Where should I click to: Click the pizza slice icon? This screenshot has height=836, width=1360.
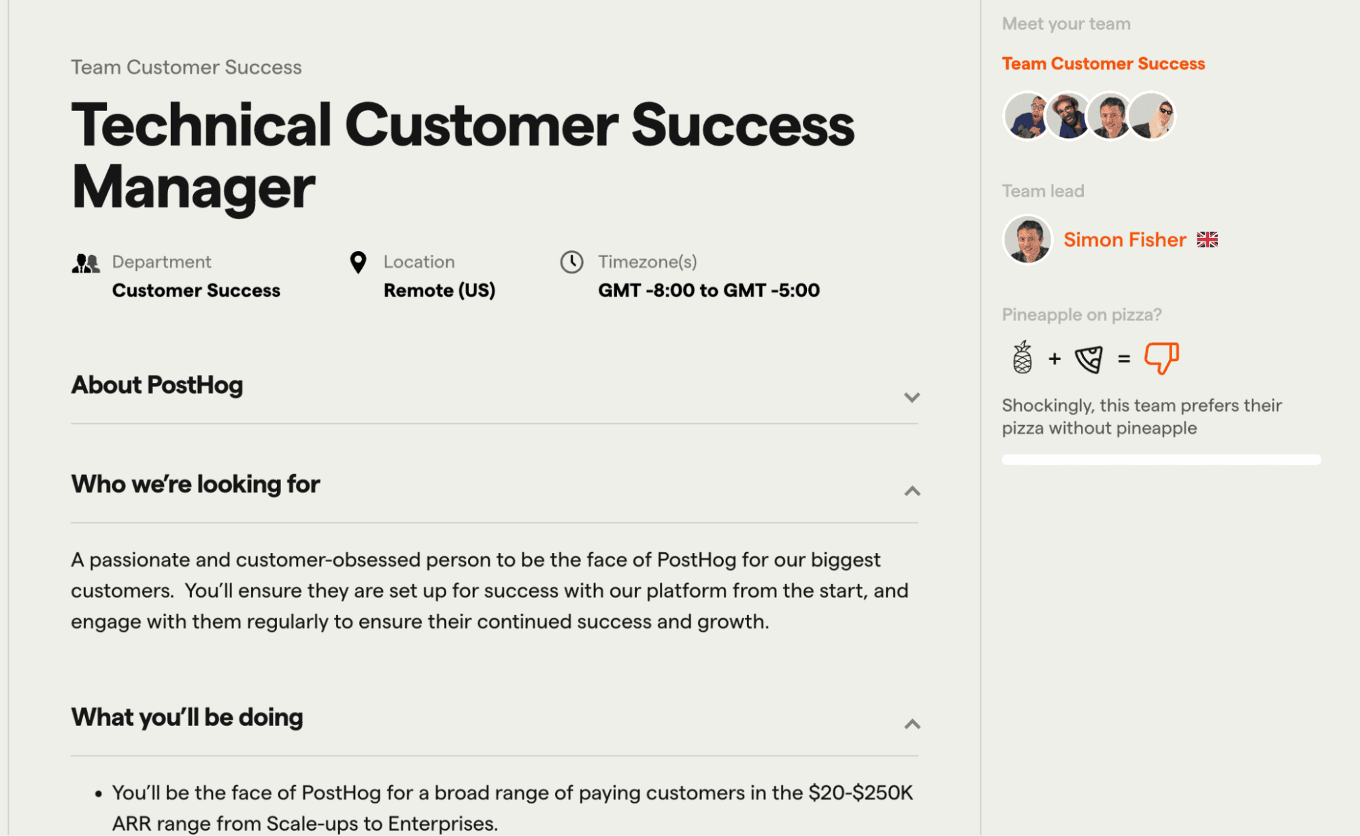[1089, 359]
